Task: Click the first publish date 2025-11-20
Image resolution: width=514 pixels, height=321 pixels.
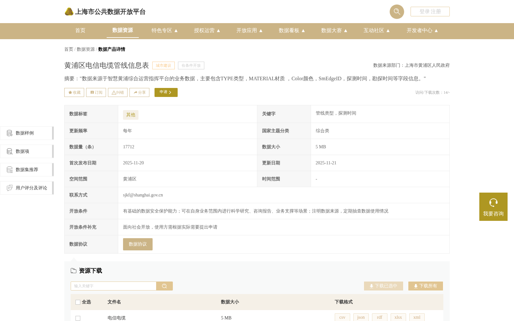Action: click(133, 163)
